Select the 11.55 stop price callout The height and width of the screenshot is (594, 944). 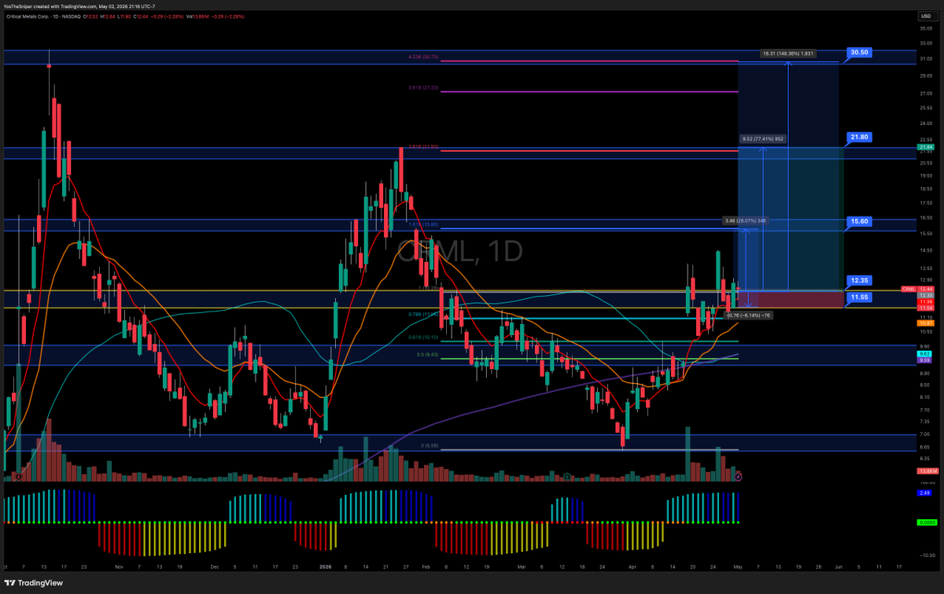coord(857,297)
